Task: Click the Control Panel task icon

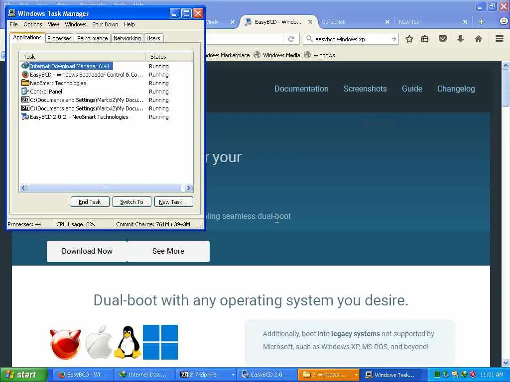Action: 25,91
